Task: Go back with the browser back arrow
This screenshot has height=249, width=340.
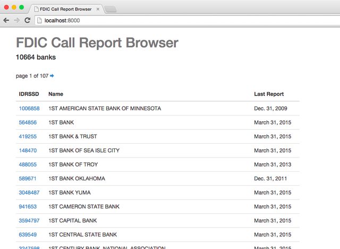Action: pos(6,20)
